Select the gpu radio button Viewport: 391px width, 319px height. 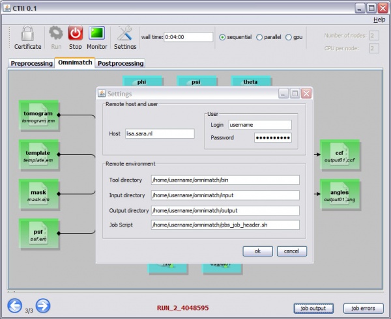click(x=289, y=37)
